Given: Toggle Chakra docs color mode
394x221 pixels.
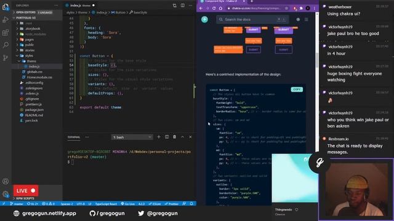Looking at the screenshot, I should point(298,19).
